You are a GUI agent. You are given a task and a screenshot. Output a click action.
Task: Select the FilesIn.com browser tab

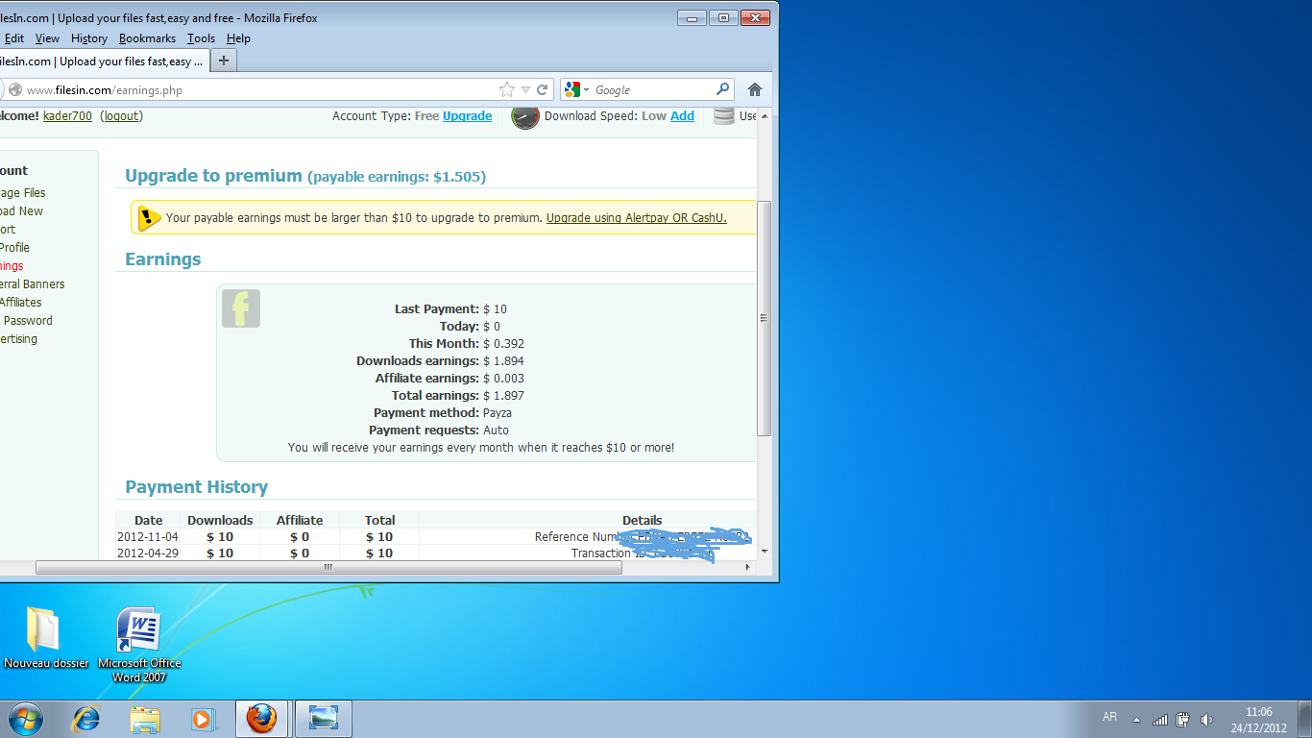tap(103, 61)
